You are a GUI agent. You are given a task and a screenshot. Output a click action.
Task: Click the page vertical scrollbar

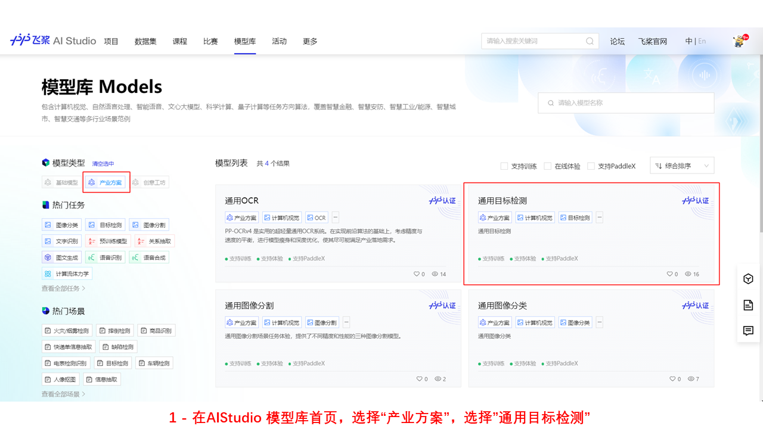760,143
